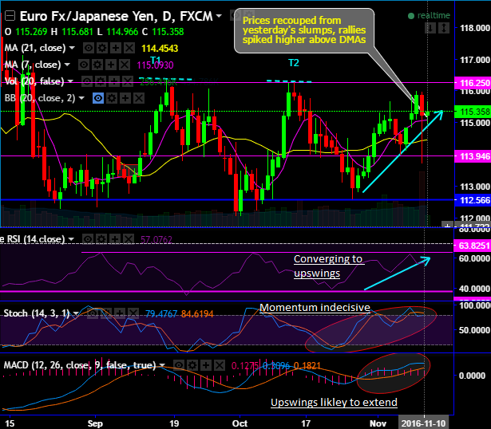Screen dimensions: 491x429
Task: Open Vol (20, false) dropdown arrow
Action: click(x=70, y=81)
